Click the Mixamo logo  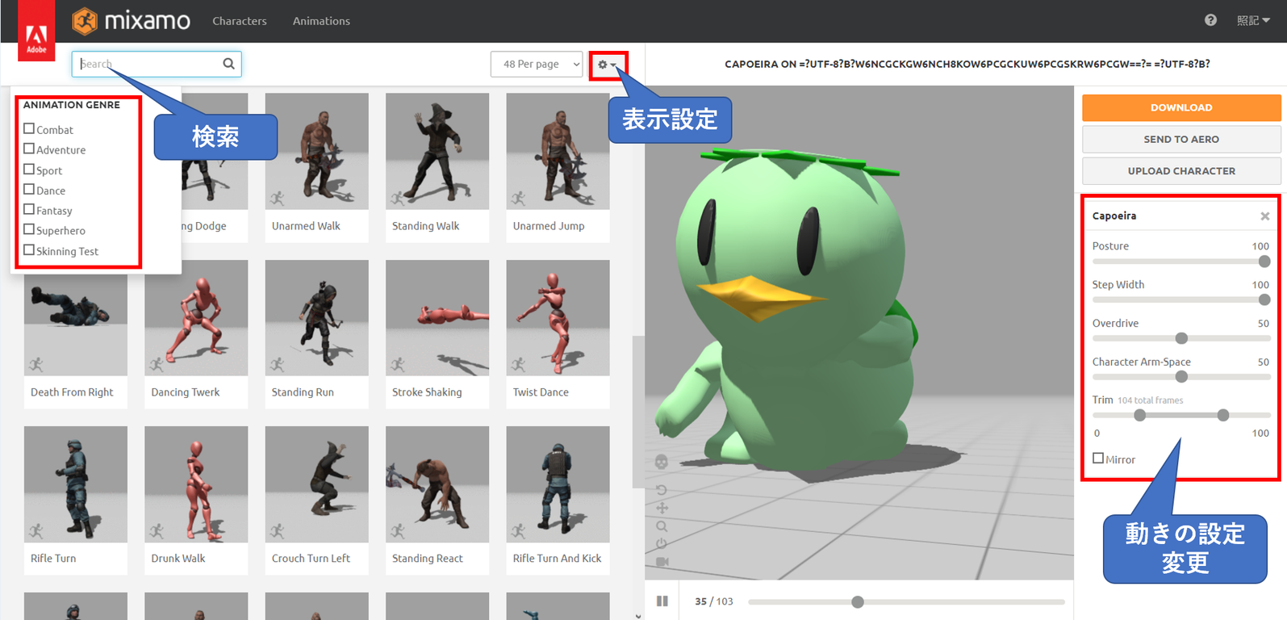(x=131, y=21)
